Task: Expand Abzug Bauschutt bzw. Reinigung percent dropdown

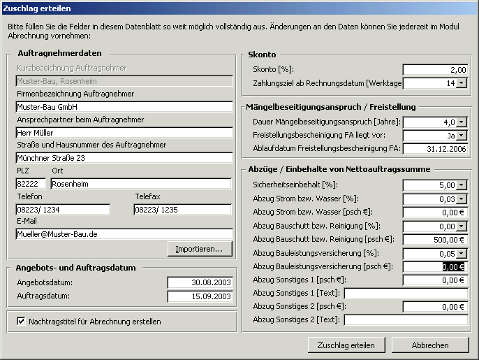Action: click(461, 226)
